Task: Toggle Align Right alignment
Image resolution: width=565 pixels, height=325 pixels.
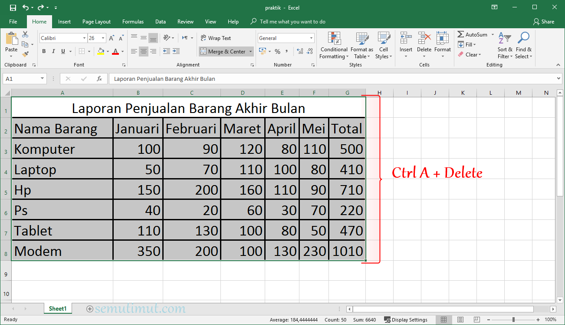Action: [x=153, y=51]
